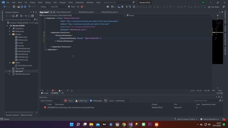Click Start Without Debugging outline play icon

pyautogui.click(x=78, y=7)
